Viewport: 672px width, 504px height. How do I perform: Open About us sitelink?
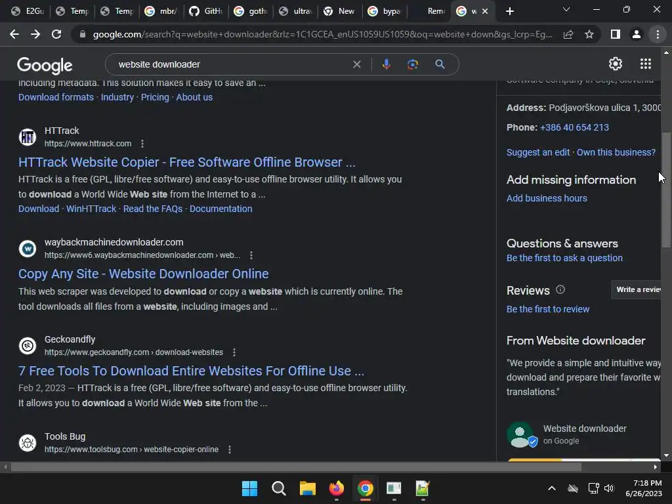[x=194, y=97]
